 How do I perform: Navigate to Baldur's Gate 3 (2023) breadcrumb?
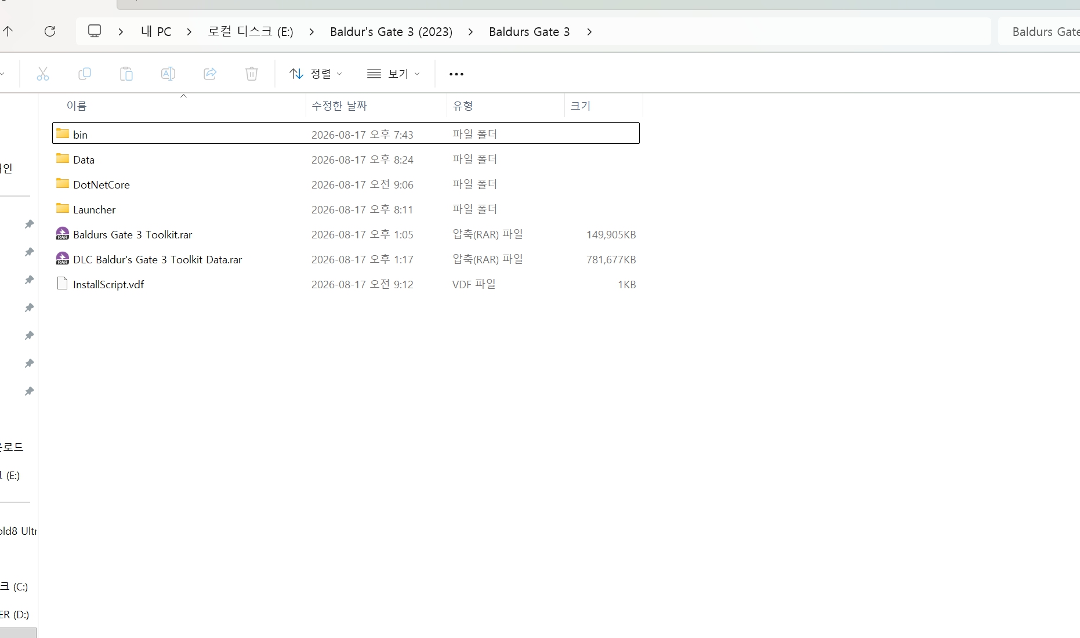tap(392, 32)
